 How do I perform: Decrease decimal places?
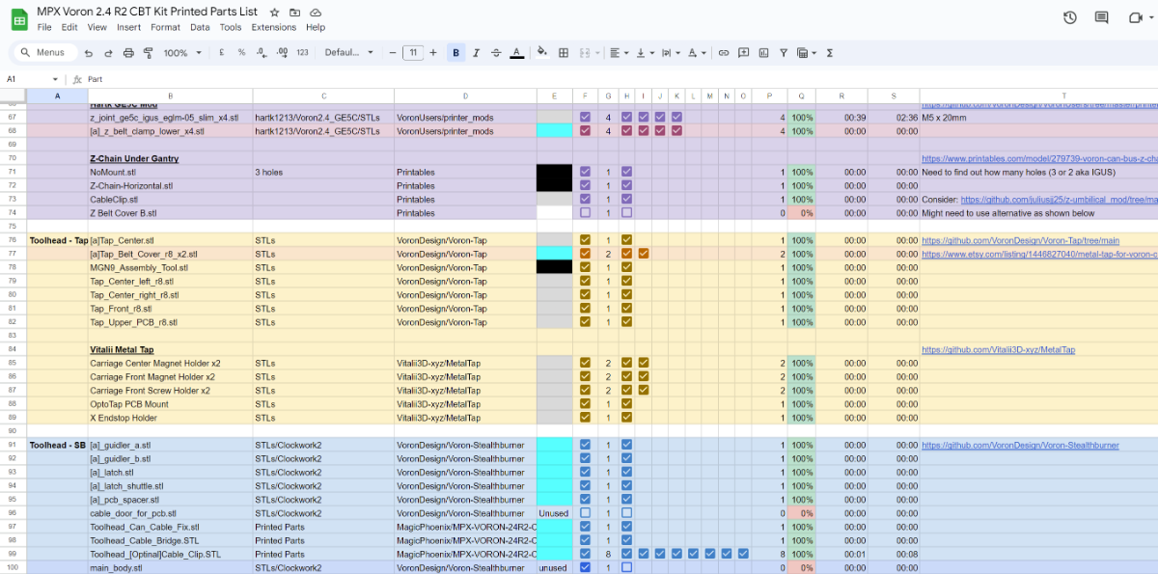pos(261,53)
